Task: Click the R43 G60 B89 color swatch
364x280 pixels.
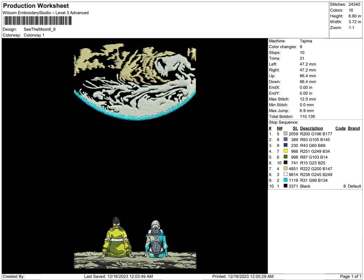Action: coord(286,145)
